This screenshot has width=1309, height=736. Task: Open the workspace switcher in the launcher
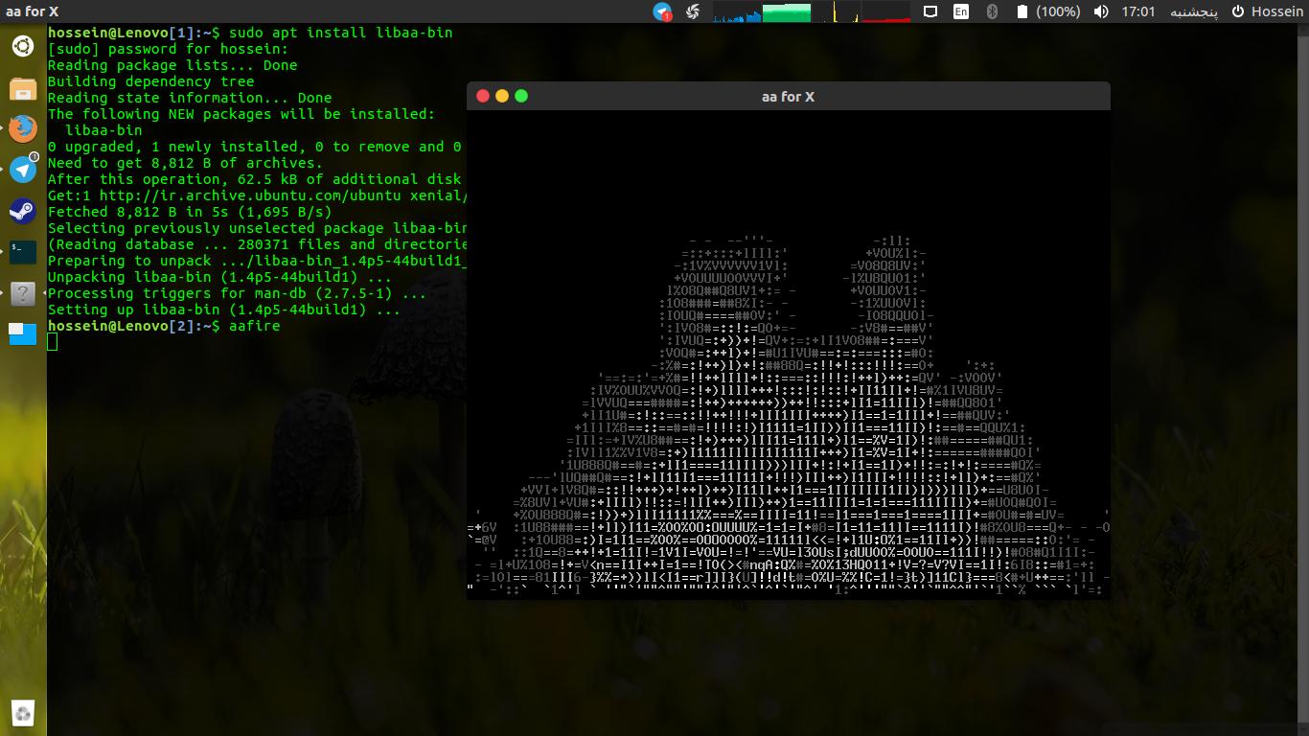tap(23, 333)
